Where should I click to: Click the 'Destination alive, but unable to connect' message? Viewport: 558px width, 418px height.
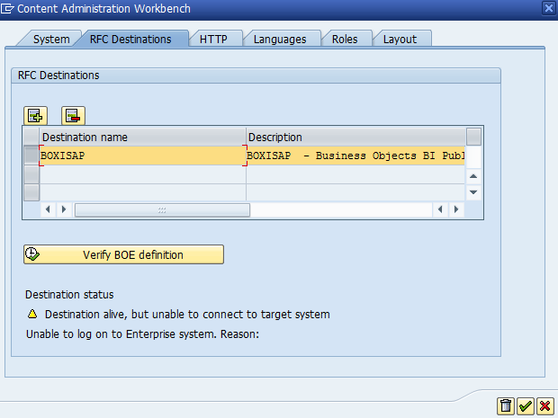[187, 315]
